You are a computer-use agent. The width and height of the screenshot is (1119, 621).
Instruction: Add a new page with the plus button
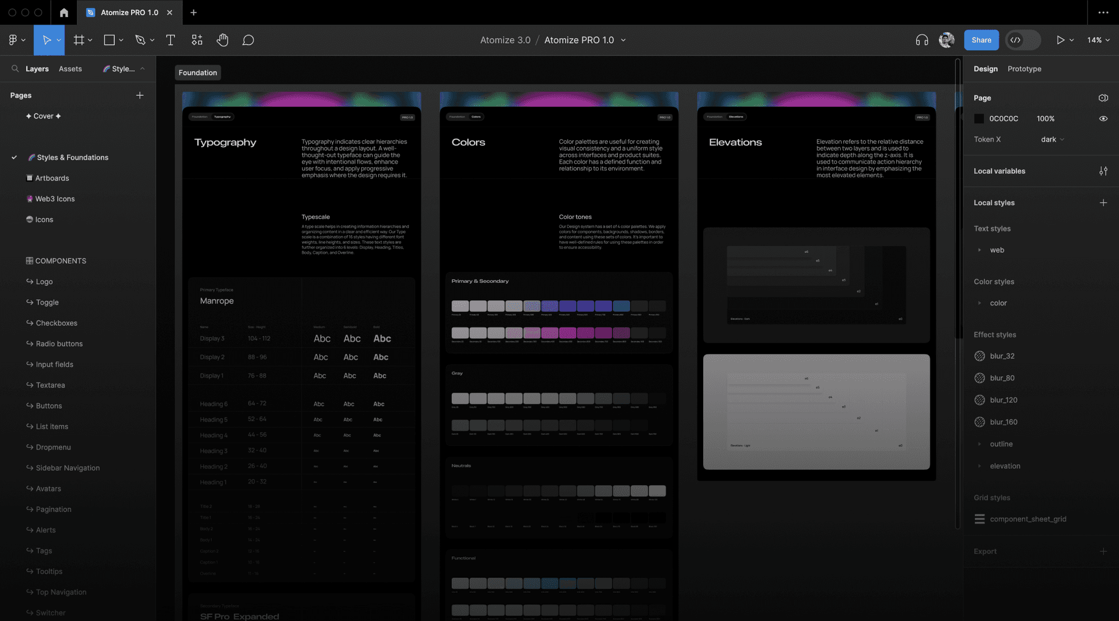(x=140, y=95)
